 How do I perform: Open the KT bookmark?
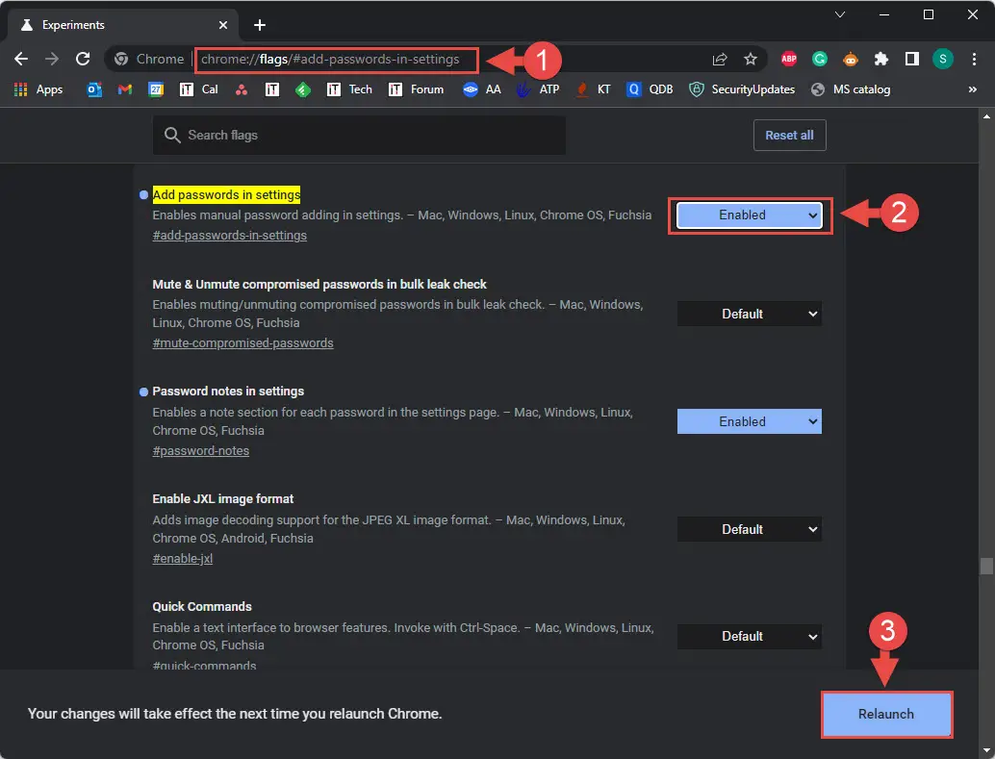[x=593, y=89]
